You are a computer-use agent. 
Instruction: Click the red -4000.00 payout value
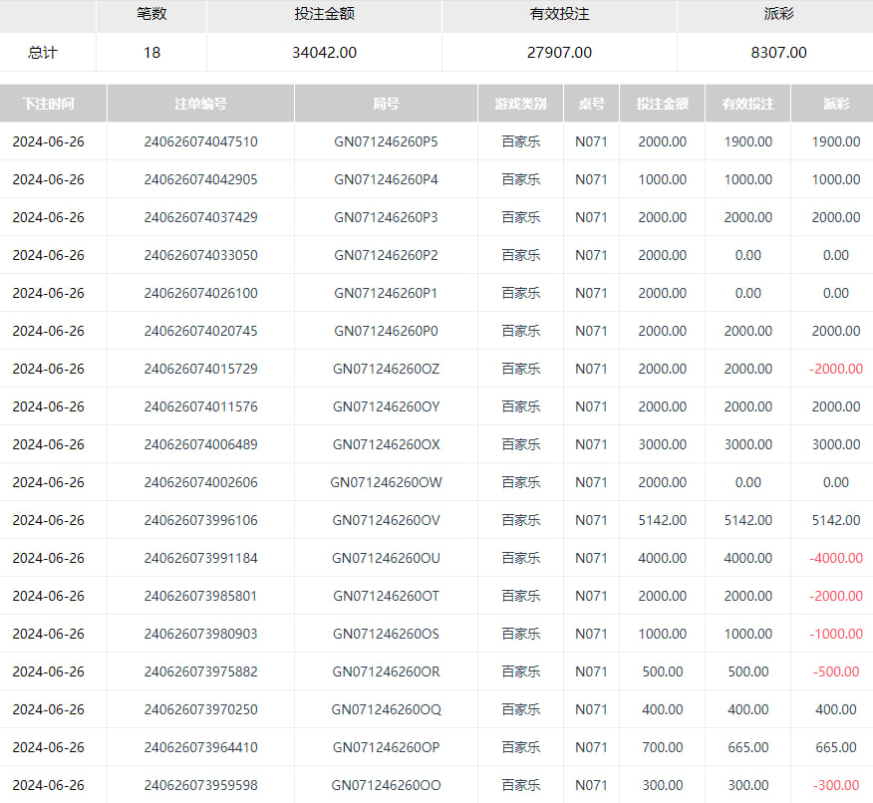pos(835,558)
